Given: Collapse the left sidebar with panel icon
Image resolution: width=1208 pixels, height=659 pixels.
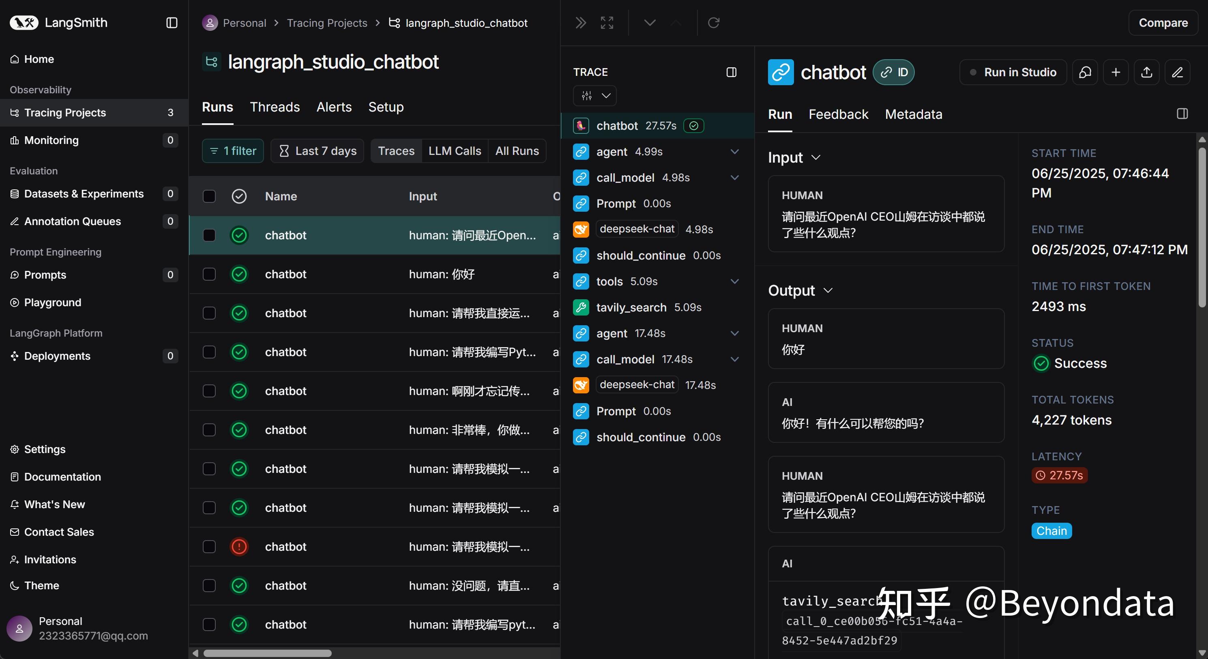Looking at the screenshot, I should (172, 23).
